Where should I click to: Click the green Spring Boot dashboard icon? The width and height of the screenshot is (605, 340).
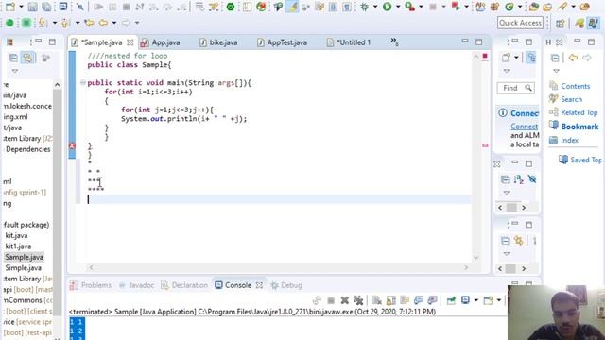(231, 7)
